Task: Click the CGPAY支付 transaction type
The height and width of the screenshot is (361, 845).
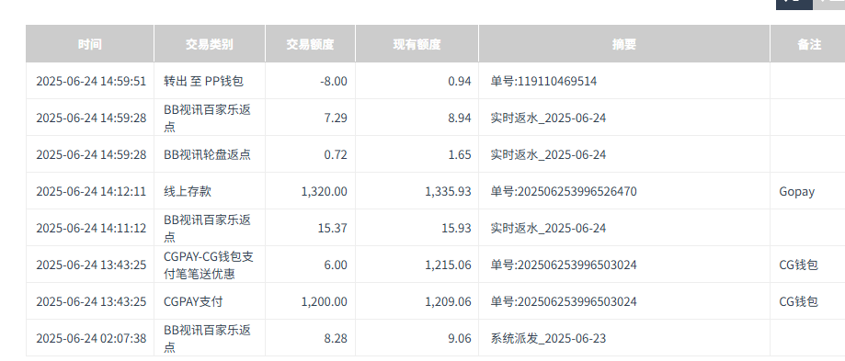Action: (x=193, y=302)
